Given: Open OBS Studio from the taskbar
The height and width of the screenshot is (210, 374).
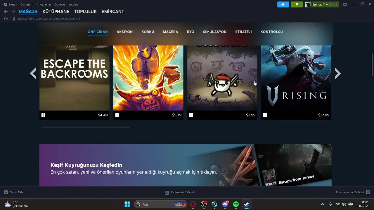Looking at the screenshot, I should point(204,204).
